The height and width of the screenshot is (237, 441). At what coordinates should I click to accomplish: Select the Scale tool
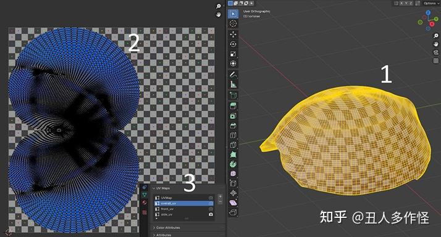click(x=233, y=54)
